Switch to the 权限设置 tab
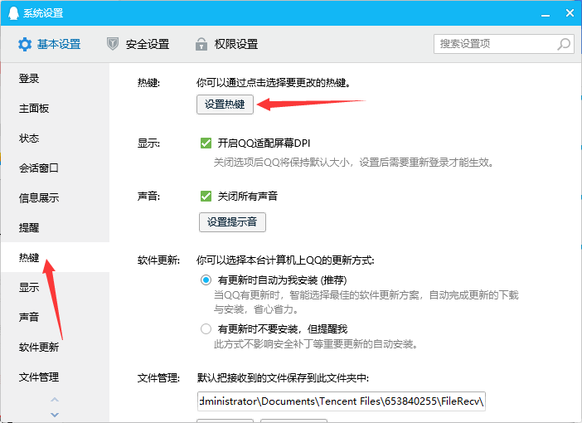 [x=226, y=44]
